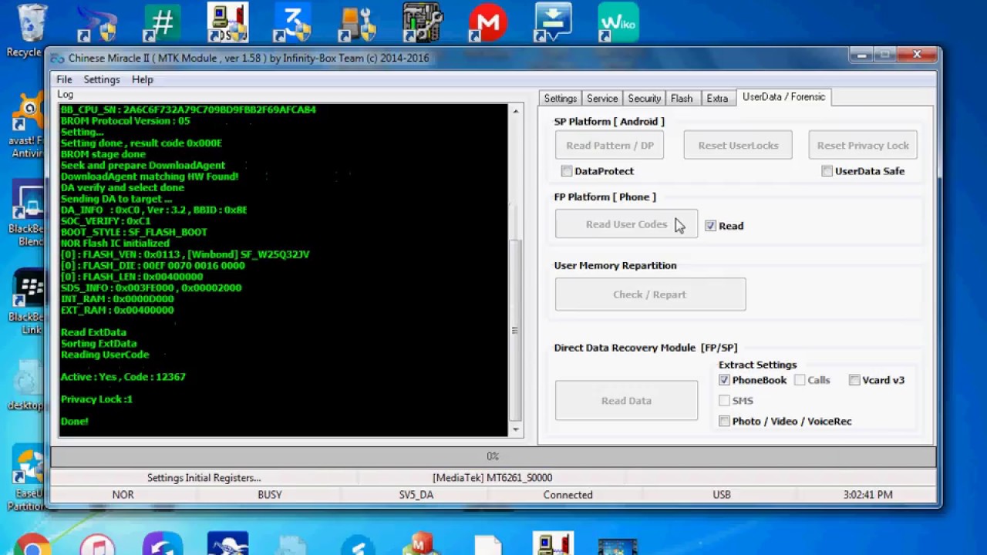
Task: Launch the Wiko desktop shortcut
Action: coord(618,23)
